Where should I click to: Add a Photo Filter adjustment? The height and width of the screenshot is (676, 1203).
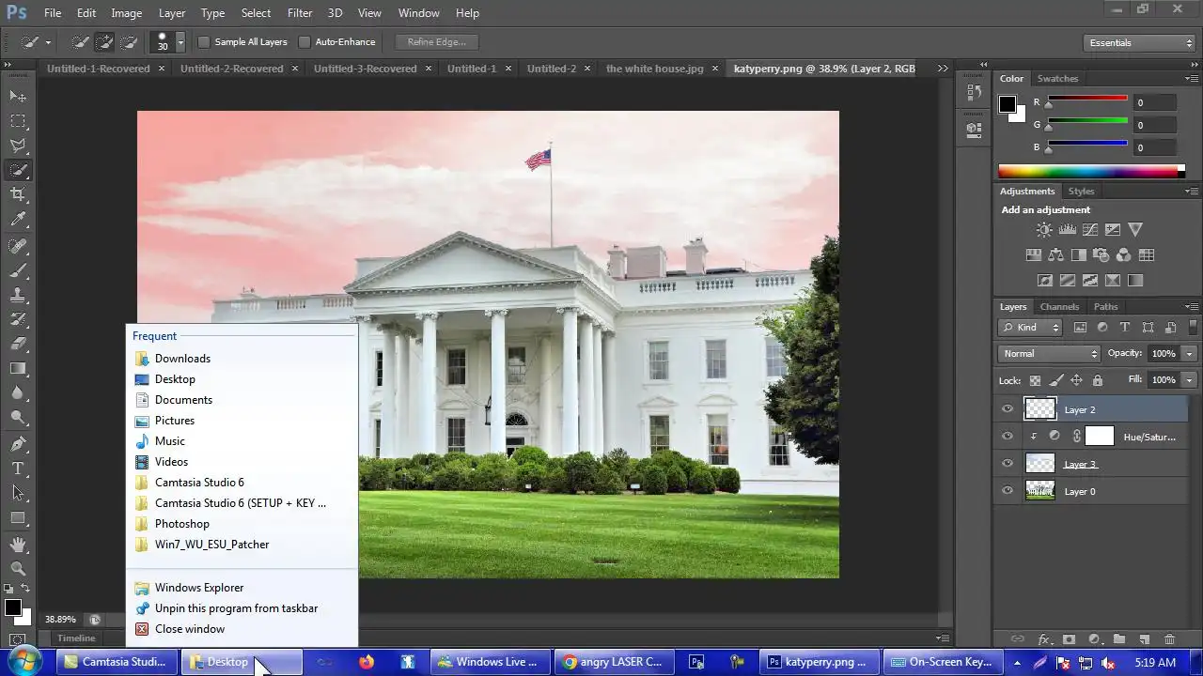pos(1101,254)
